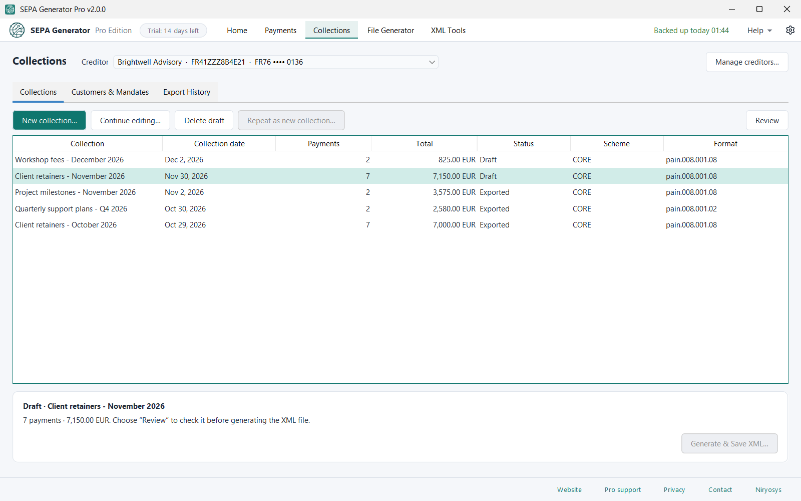Open the Payments menu item
Image resolution: width=801 pixels, height=501 pixels.
click(280, 31)
